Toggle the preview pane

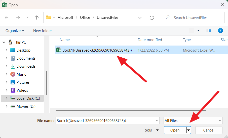coord(209,31)
